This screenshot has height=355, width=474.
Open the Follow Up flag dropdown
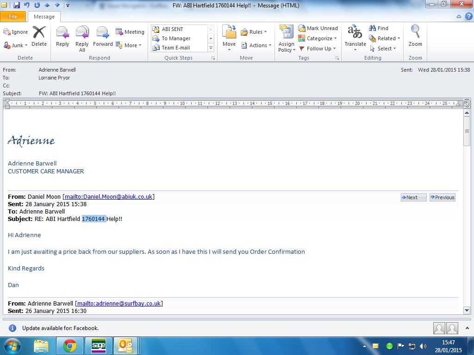coord(318,49)
